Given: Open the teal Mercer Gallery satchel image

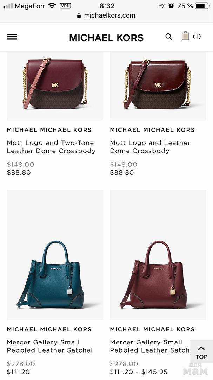Looking at the screenshot, I should tap(55, 255).
